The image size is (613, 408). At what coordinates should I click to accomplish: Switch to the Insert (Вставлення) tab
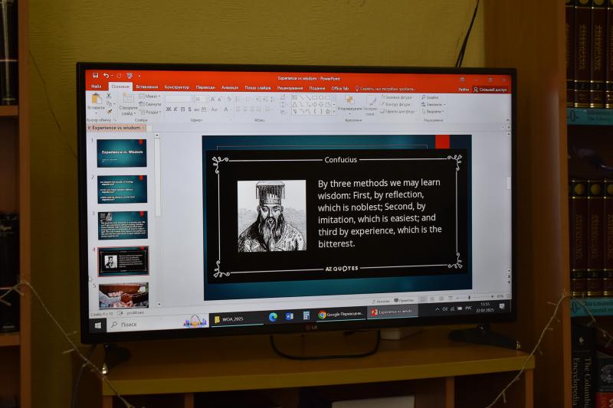[147, 86]
